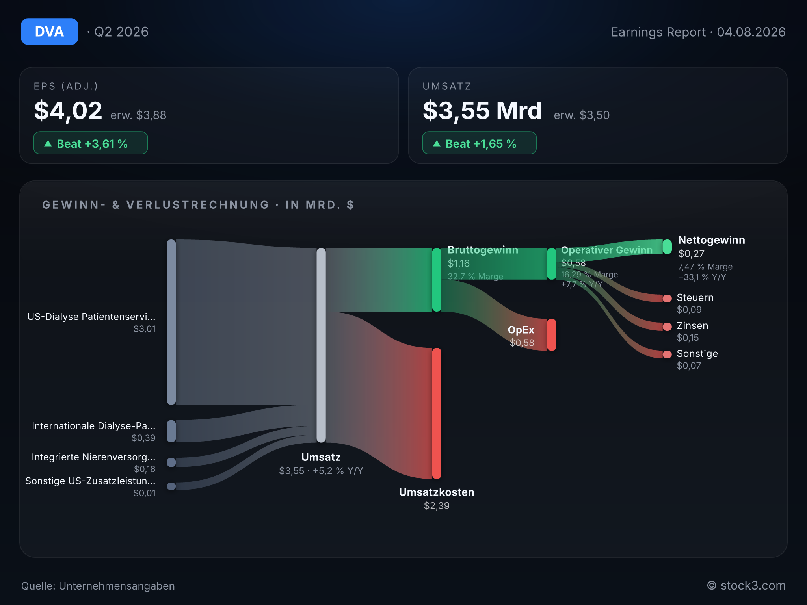Click the red Steuern node dot
This screenshot has height=605, width=807.
pos(667,298)
